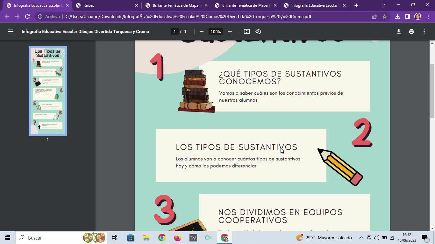Click the PDF vertical scrollbar thumb

click(432, 91)
